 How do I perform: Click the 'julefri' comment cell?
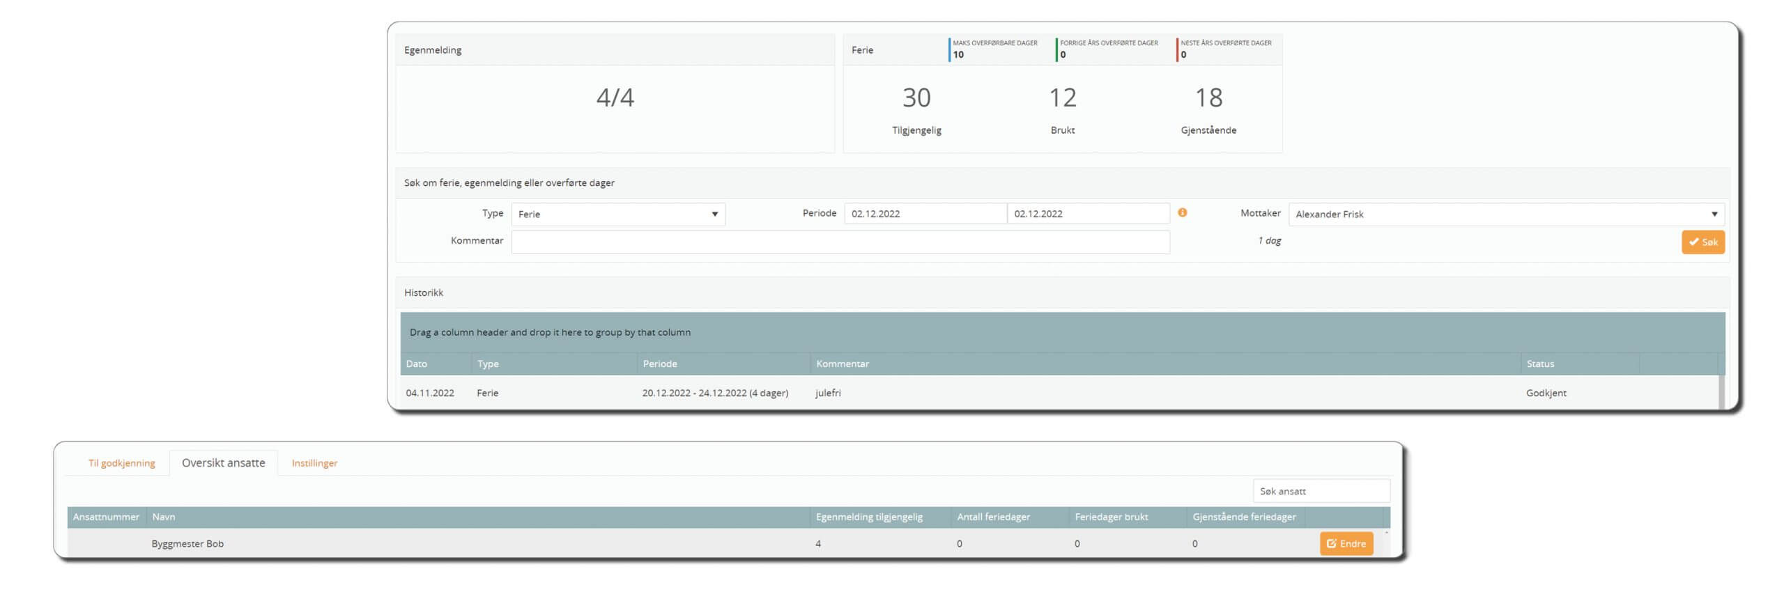pos(828,393)
